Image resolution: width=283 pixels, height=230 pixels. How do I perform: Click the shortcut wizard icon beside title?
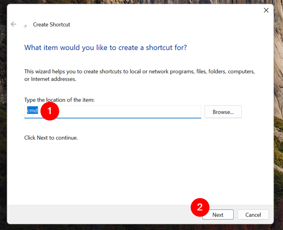click(25, 26)
